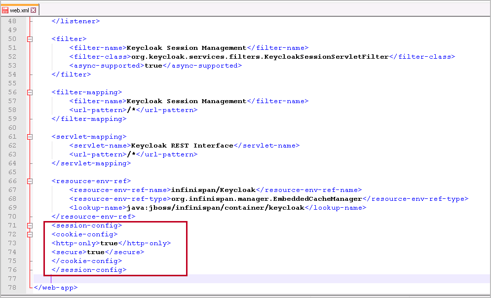Collapse the <session-config> block at line 71
491x298 pixels.
[x=30, y=225]
